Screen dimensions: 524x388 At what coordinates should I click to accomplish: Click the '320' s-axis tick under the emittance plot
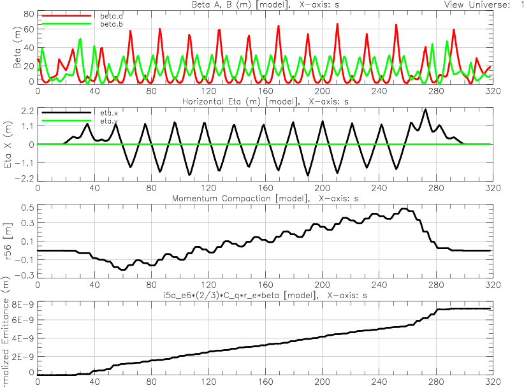(x=493, y=382)
